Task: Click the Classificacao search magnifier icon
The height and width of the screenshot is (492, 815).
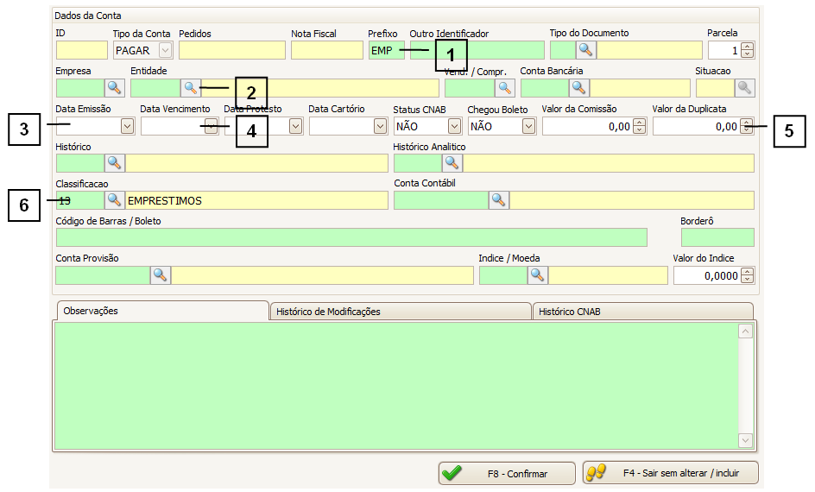Action: 115,200
